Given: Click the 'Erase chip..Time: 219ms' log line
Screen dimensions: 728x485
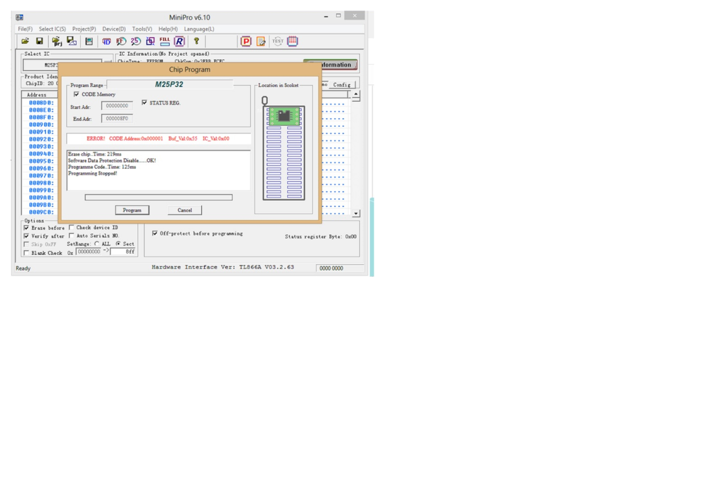Looking at the screenshot, I should coord(94,154).
